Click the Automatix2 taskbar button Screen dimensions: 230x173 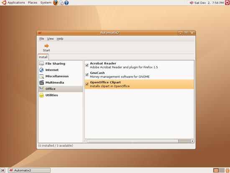[29, 170]
